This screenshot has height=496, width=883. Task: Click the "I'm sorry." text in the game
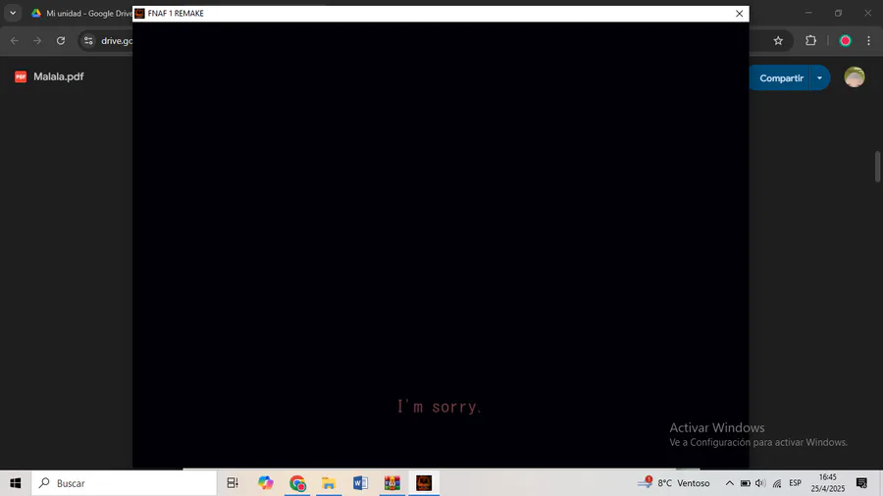[x=440, y=406]
